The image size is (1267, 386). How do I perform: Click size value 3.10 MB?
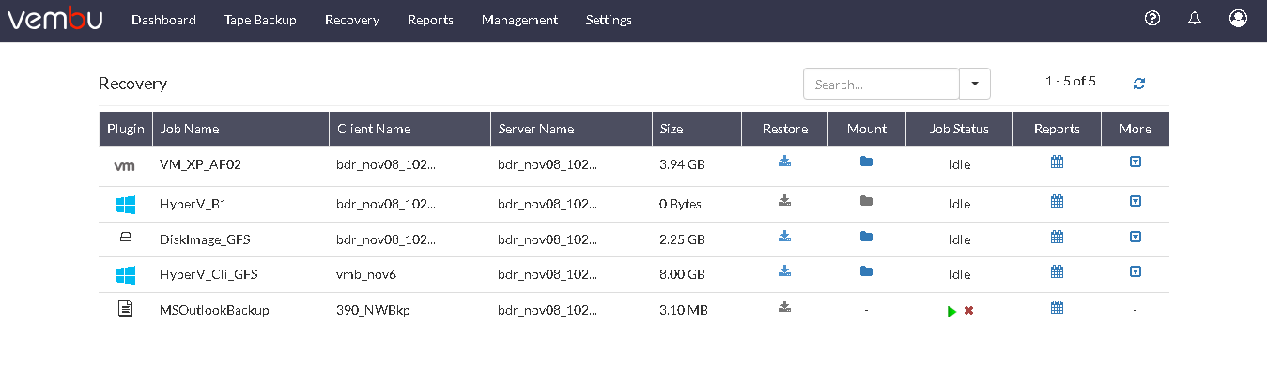[683, 310]
